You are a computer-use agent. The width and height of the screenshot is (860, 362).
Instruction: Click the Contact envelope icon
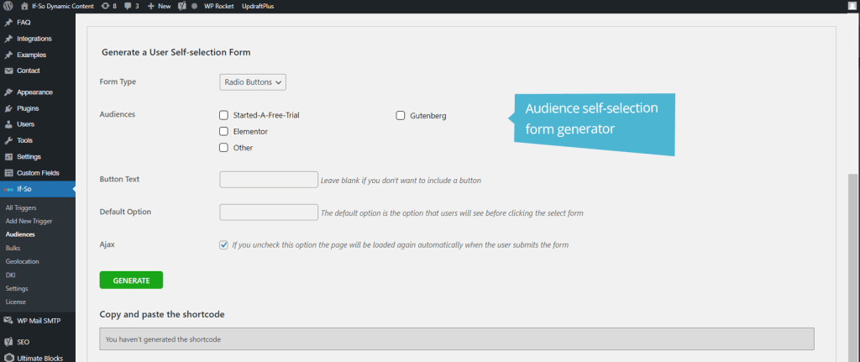tap(8, 71)
